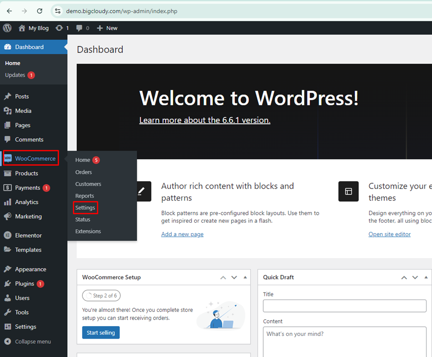Viewport: 432px width, 357px height.
Task: Open the 'Learn more about the 6.6.1 version' link
Action: pos(205,120)
